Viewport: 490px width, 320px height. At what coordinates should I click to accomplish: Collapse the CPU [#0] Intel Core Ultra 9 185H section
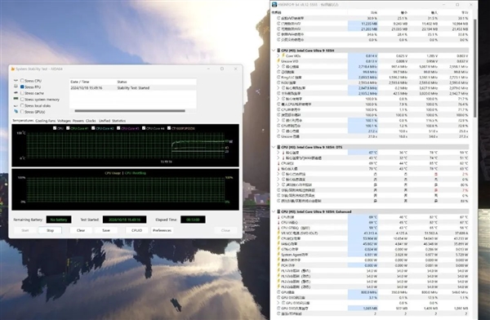(274, 51)
